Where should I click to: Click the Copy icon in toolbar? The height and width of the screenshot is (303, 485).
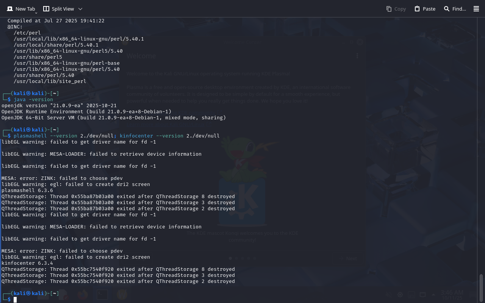389,9
